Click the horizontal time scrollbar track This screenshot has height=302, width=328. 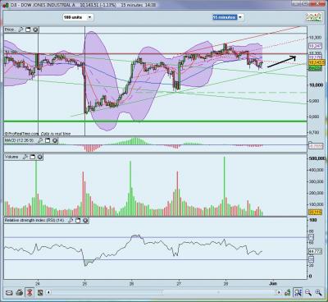[163, 292]
